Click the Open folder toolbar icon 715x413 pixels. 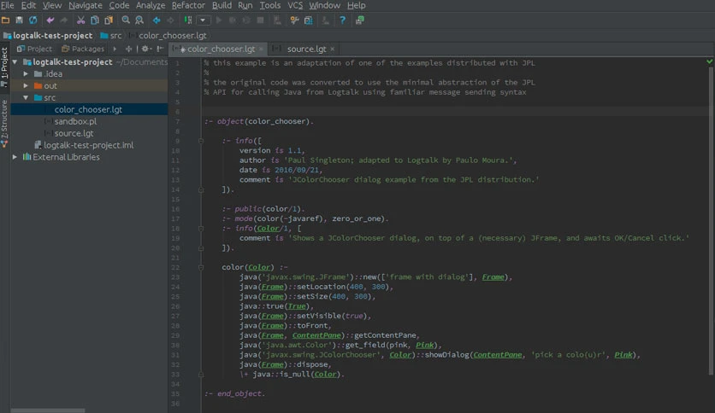pyautogui.click(x=5, y=20)
